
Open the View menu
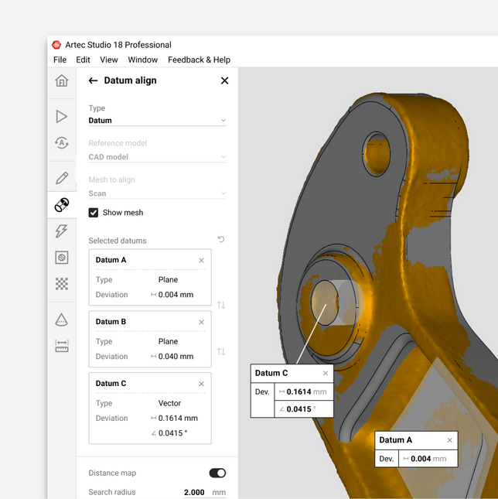coord(109,60)
